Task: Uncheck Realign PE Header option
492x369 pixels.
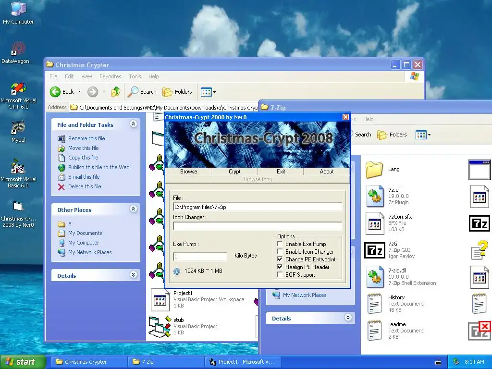Action: (x=280, y=267)
